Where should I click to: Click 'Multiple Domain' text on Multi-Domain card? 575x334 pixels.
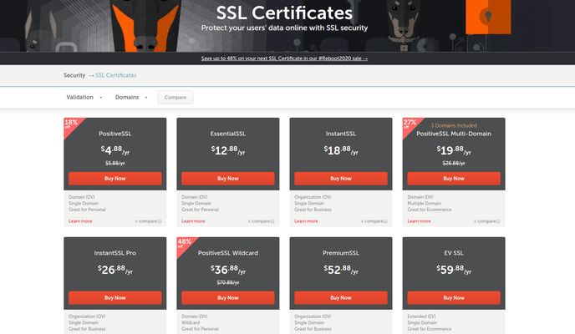click(x=425, y=203)
